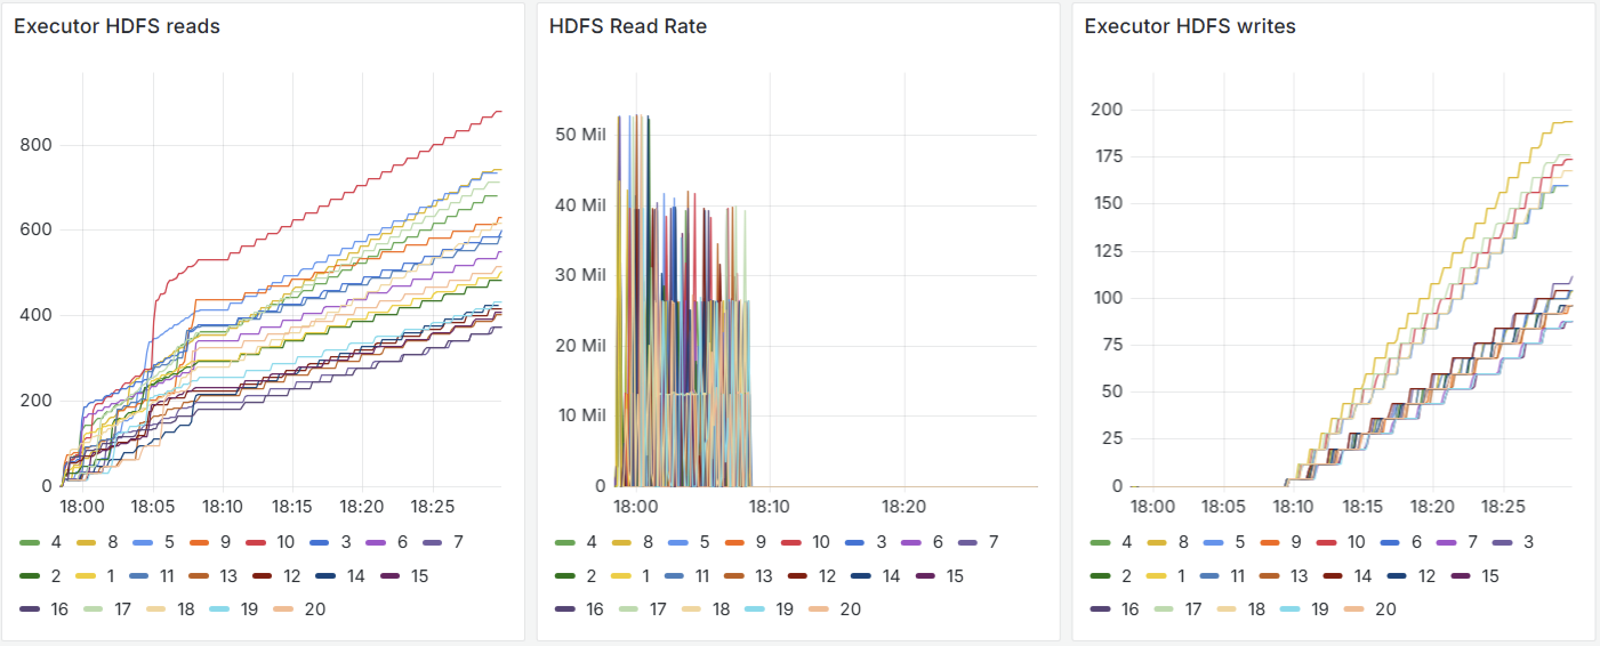
Task: Click series 5 swatch in HDFS Read Rate legend
Action: point(678,543)
